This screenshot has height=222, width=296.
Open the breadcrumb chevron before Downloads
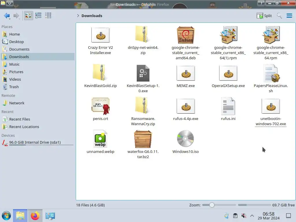[78, 16]
